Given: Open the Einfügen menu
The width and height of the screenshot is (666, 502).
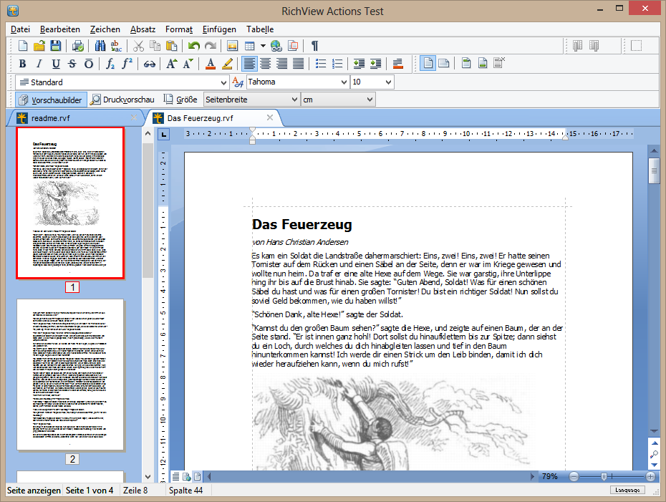Looking at the screenshot, I should tap(219, 29).
